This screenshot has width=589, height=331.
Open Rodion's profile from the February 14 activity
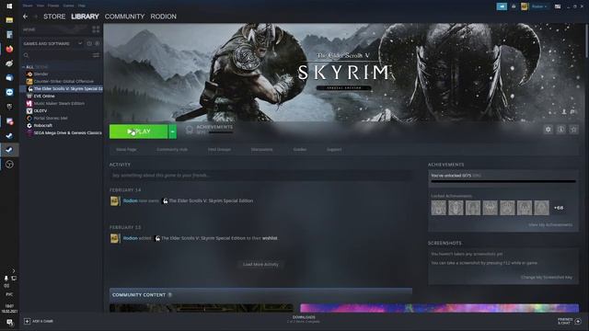pyautogui.click(x=131, y=200)
